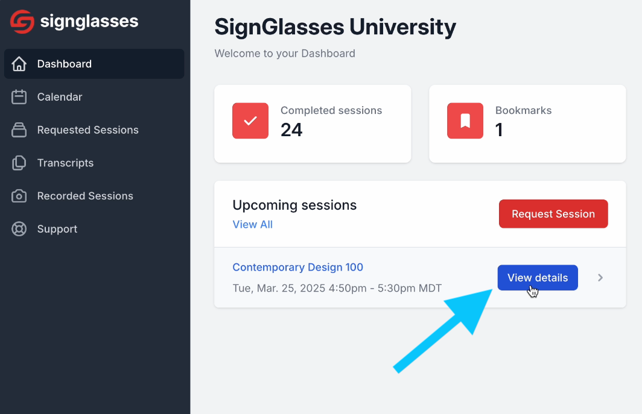Open the Recorded Sessions camera icon
The width and height of the screenshot is (642, 414).
click(x=19, y=196)
